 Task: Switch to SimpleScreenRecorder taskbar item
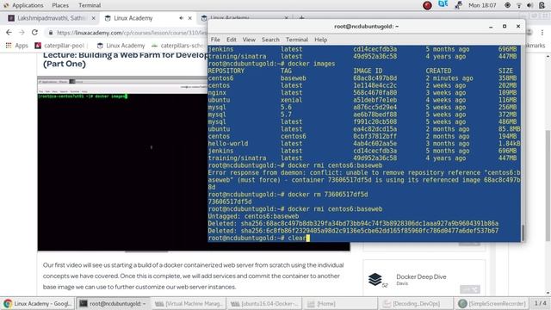492,304
